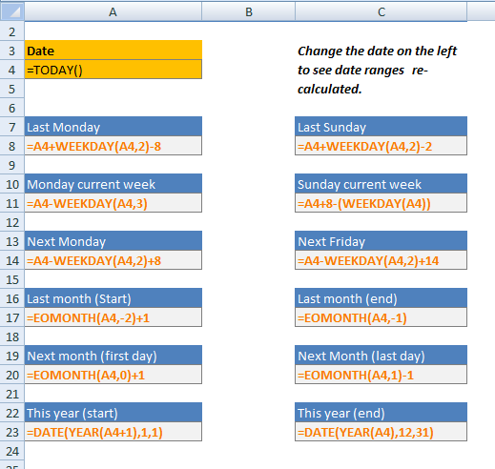The height and width of the screenshot is (469, 495).
Task: Select row 12 header
Action: point(12,222)
